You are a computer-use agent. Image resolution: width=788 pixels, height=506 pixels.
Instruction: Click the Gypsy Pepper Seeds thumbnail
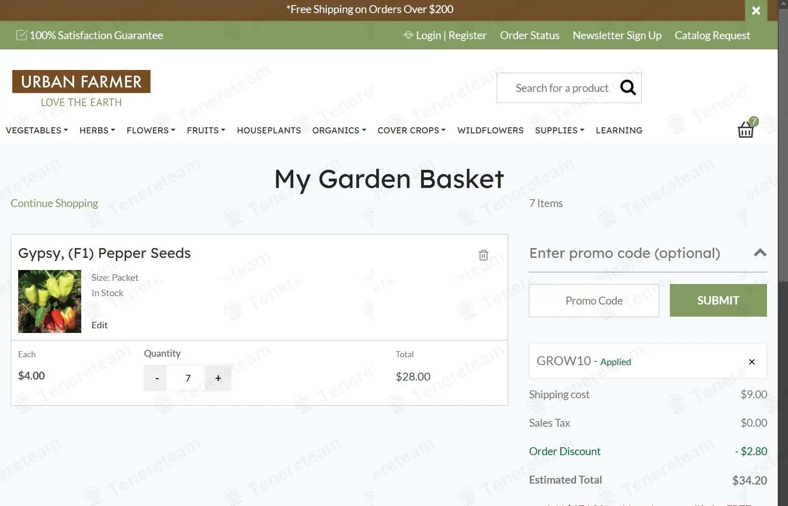pos(49,301)
